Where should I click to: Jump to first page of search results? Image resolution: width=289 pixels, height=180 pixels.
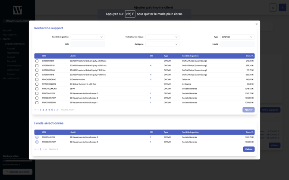tap(35, 110)
